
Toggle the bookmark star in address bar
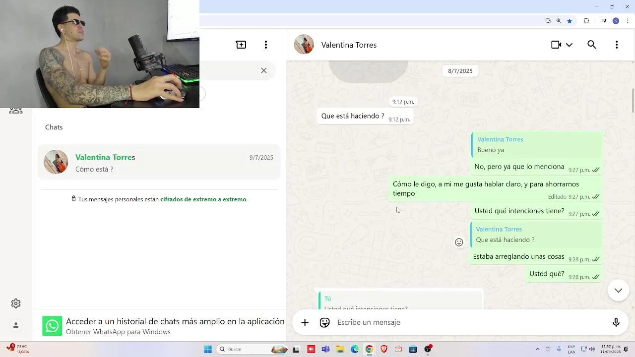pyautogui.click(x=570, y=21)
